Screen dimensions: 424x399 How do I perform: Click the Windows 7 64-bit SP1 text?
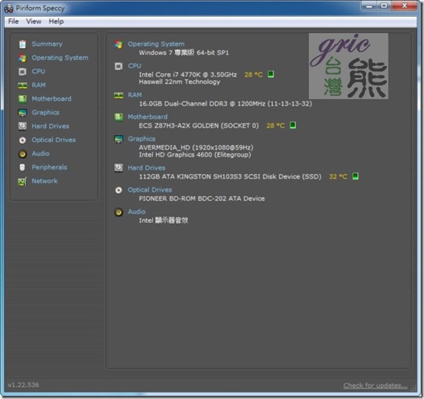click(x=184, y=53)
